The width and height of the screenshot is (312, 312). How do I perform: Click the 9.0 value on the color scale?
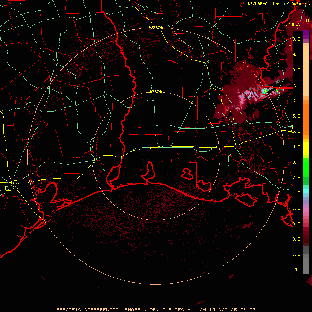point(296,54)
